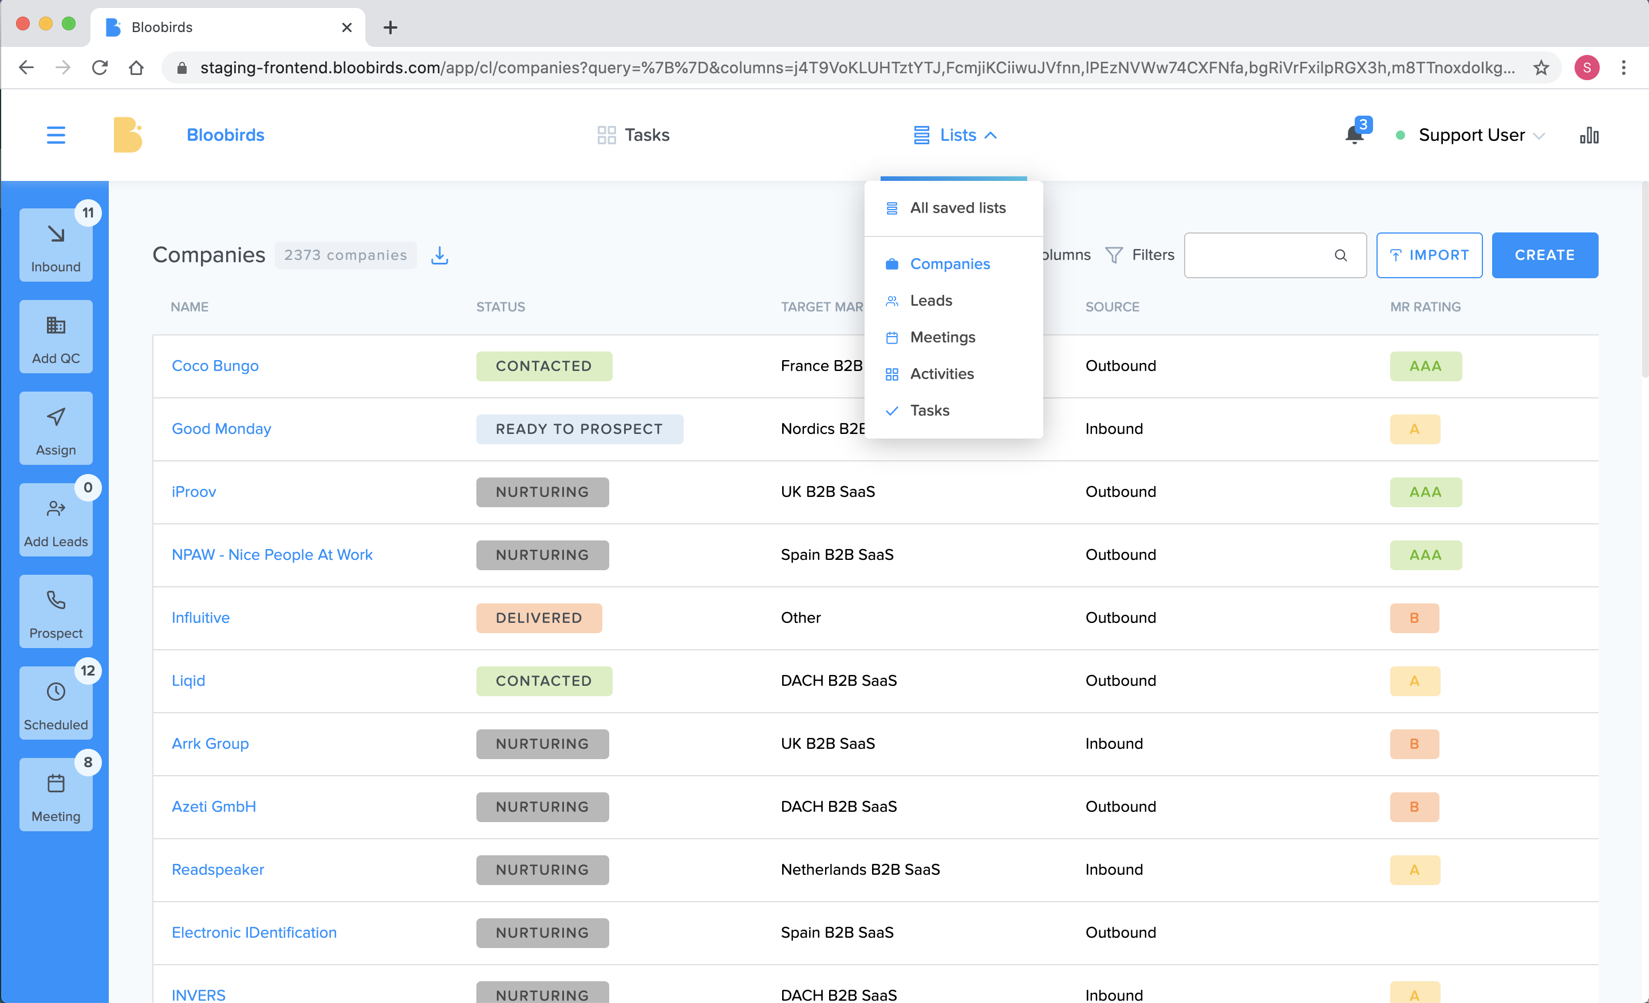Click the CREATE button
The width and height of the screenshot is (1649, 1003).
click(x=1545, y=255)
